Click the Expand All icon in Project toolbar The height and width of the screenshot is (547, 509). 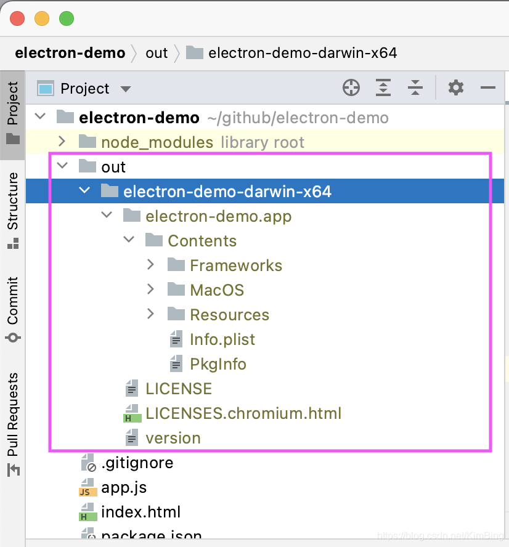point(383,87)
